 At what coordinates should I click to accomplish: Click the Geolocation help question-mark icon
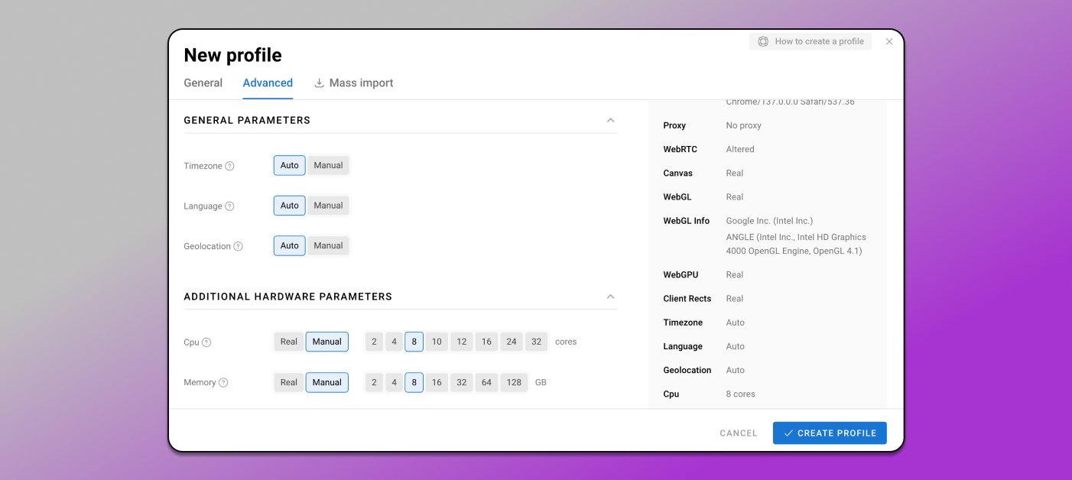point(238,246)
